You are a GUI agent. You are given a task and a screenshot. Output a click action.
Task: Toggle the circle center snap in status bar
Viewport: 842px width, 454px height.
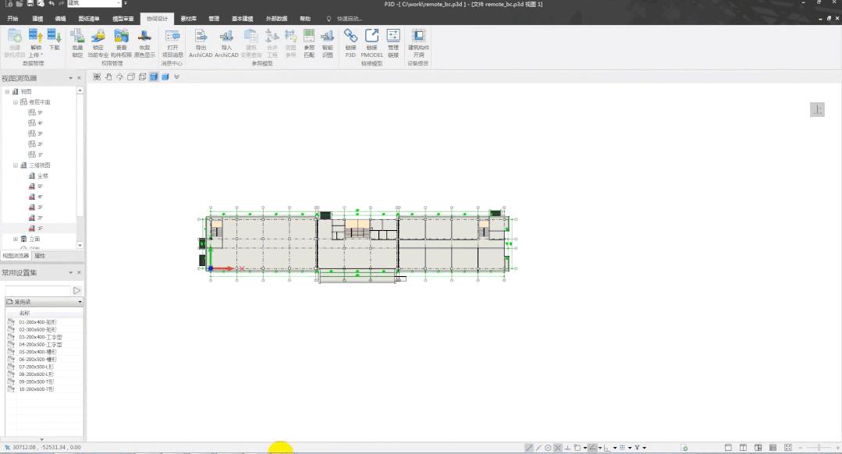pyautogui.click(x=548, y=448)
